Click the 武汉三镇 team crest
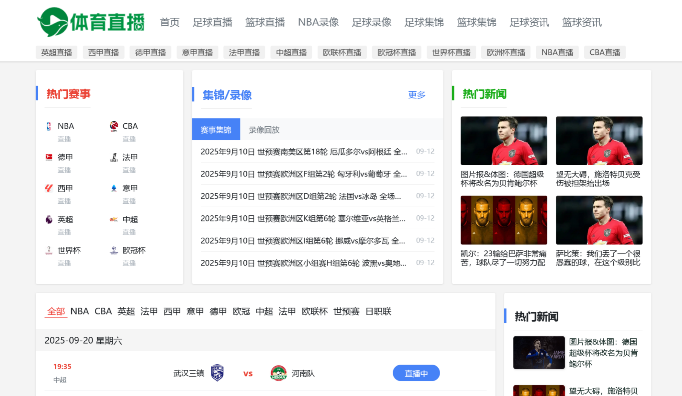Image resolution: width=682 pixels, height=396 pixels. click(217, 373)
